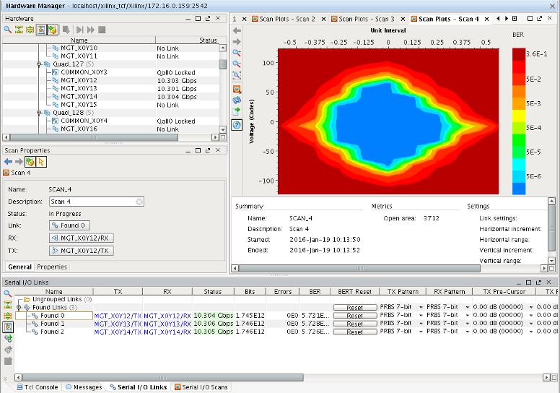Go back in the Scan Properties panel
The image size is (560, 393).
point(8,162)
